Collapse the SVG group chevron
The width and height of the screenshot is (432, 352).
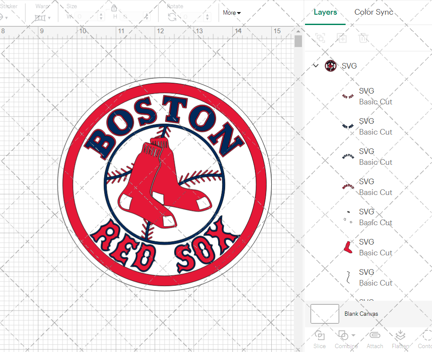(x=316, y=66)
